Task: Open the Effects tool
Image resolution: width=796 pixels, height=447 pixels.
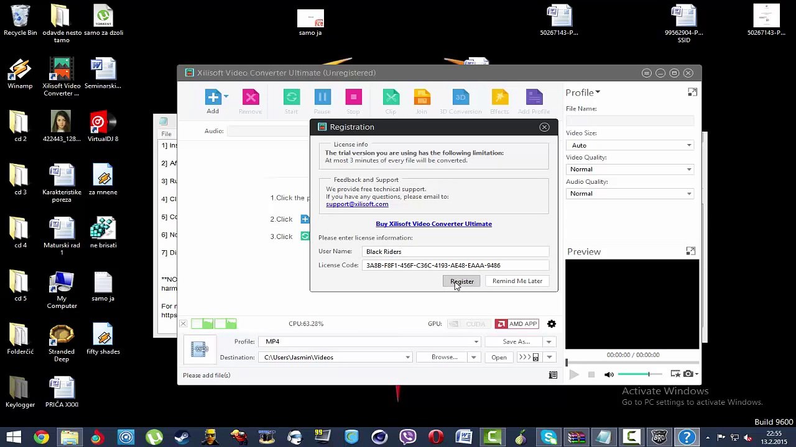Action: click(499, 97)
